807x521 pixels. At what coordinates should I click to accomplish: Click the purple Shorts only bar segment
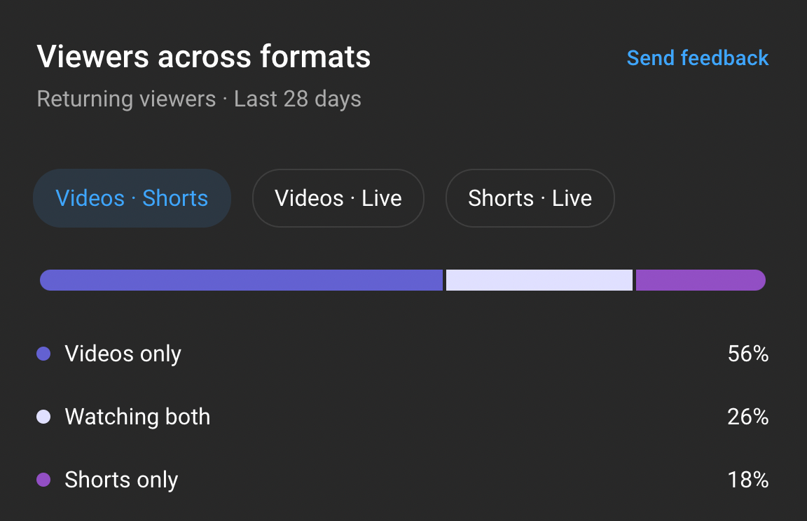pyautogui.click(x=700, y=280)
